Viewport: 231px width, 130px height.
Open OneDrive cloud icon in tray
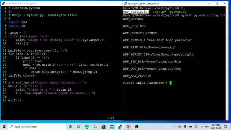180,127
